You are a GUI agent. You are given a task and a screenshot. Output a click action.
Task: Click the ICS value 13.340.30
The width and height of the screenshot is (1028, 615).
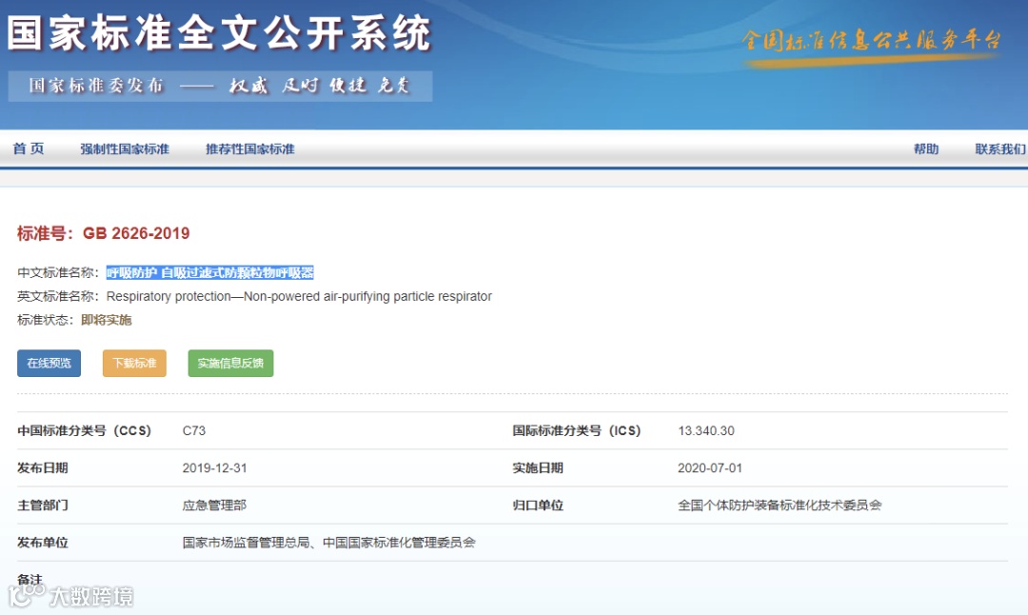click(706, 430)
